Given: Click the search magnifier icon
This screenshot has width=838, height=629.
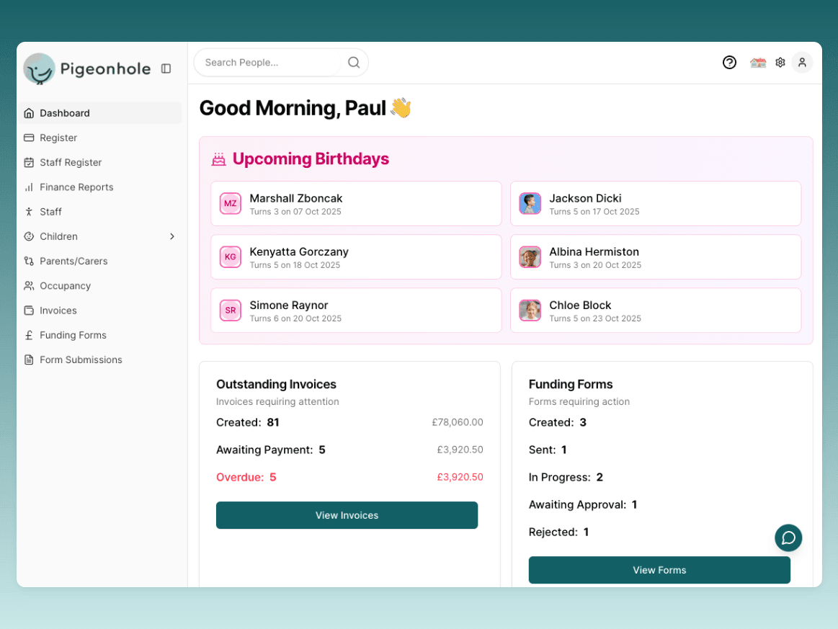Looking at the screenshot, I should point(354,63).
